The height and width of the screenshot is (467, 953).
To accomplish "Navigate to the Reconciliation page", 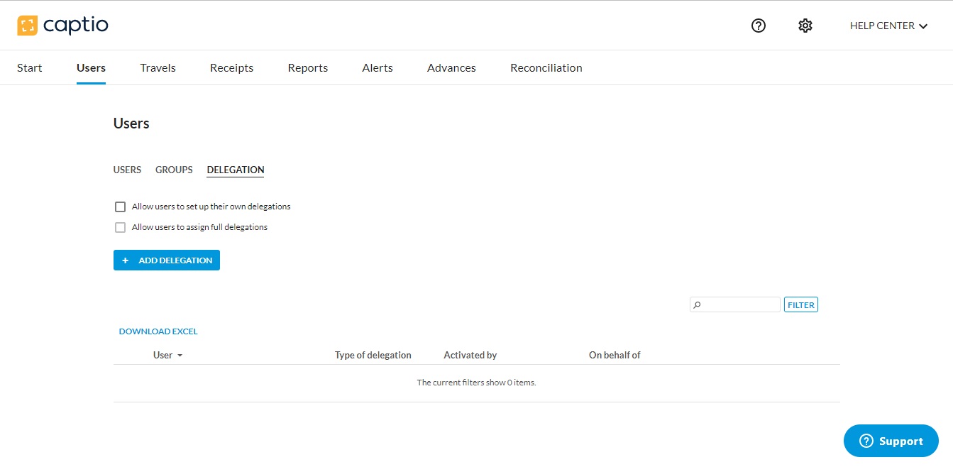I will [546, 68].
